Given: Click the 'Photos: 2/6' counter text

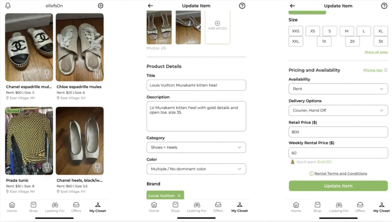Looking at the screenshot, I should [156, 48].
